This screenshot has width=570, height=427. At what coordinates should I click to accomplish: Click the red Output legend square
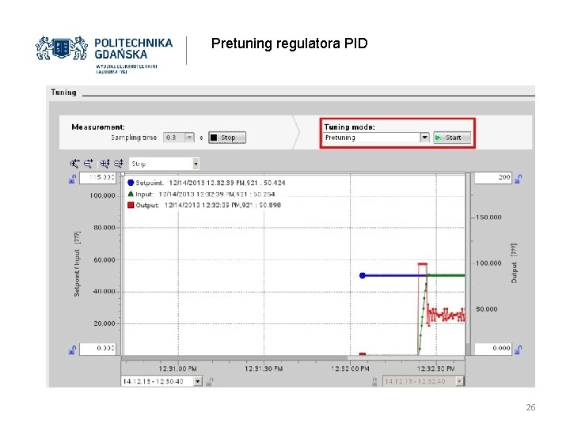[x=131, y=205]
